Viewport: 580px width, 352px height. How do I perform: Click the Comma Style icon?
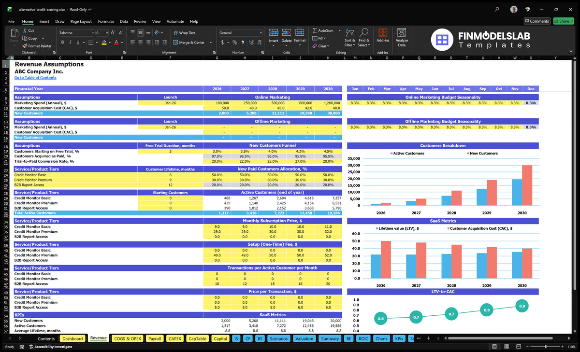click(x=243, y=42)
